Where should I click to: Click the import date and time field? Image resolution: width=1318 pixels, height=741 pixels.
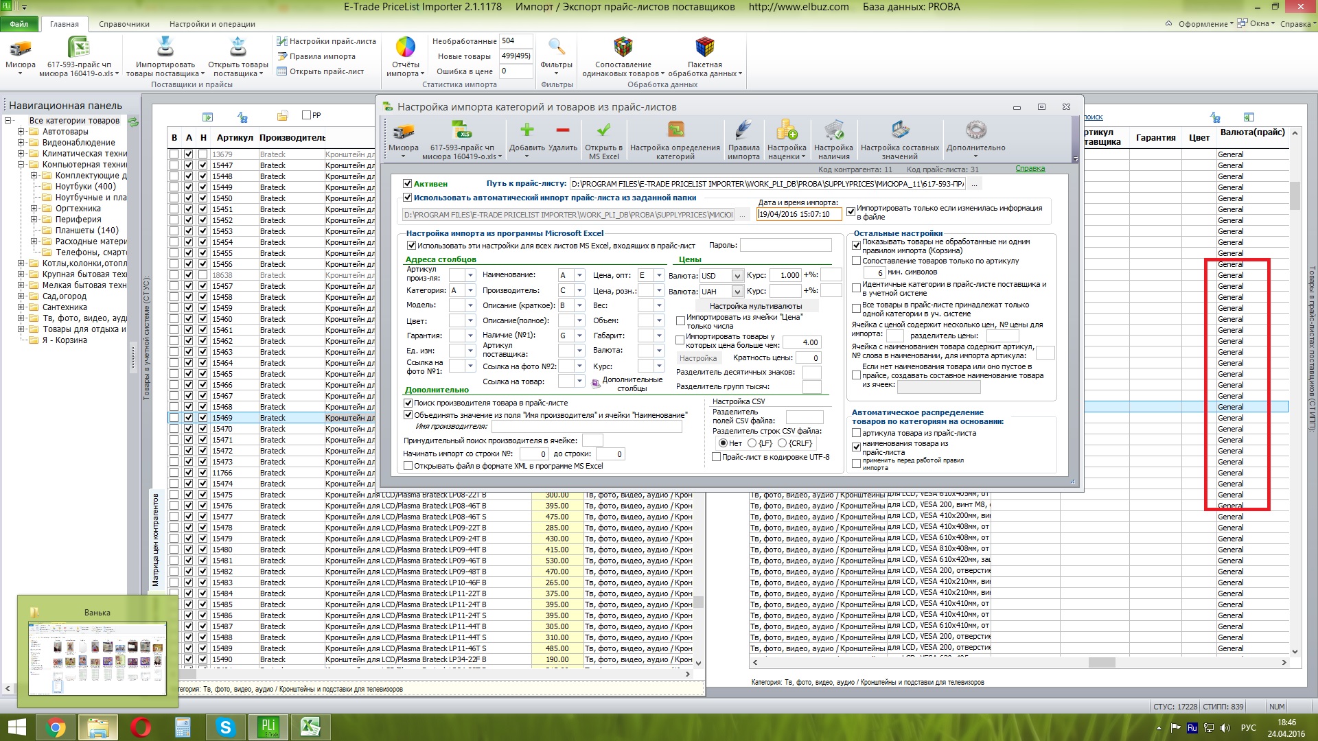799,214
